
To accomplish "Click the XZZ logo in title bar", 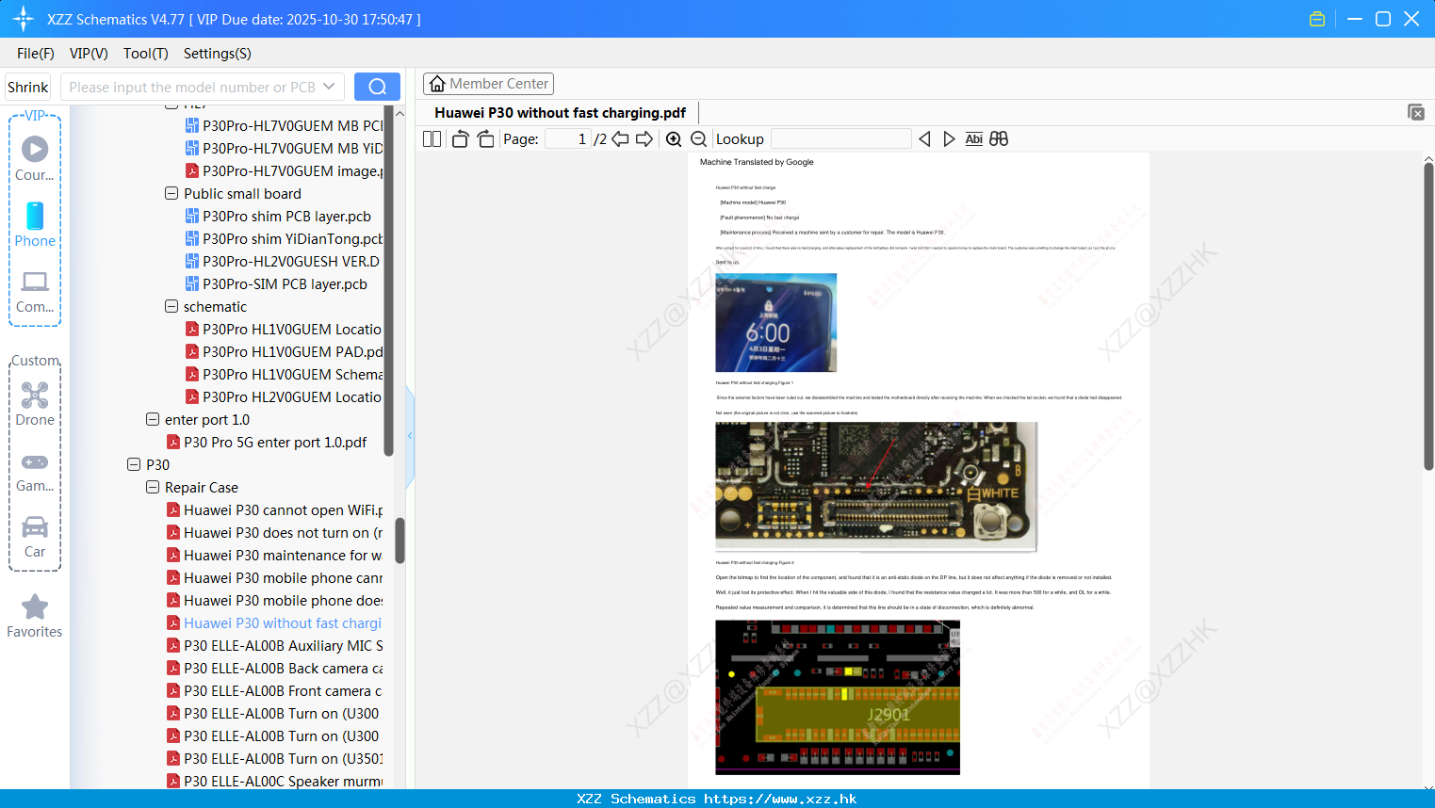I will tap(24, 19).
